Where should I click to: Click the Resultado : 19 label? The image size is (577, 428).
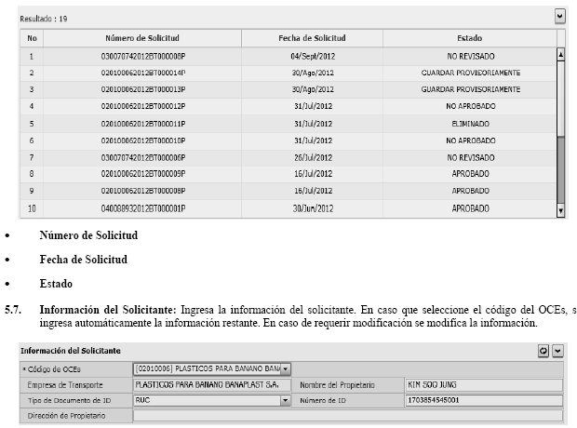point(44,19)
